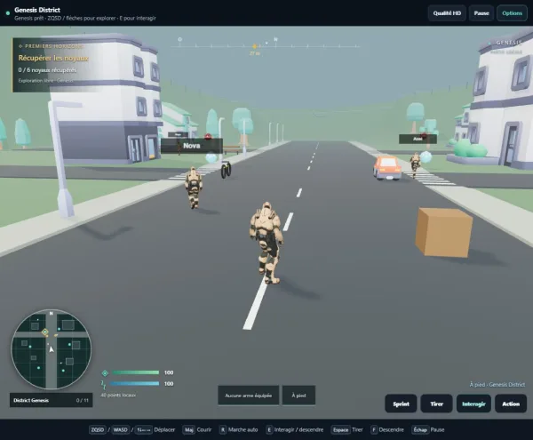This screenshot has height=440, width=533.
Task: Open the Options menu
Action: point(512,13)
